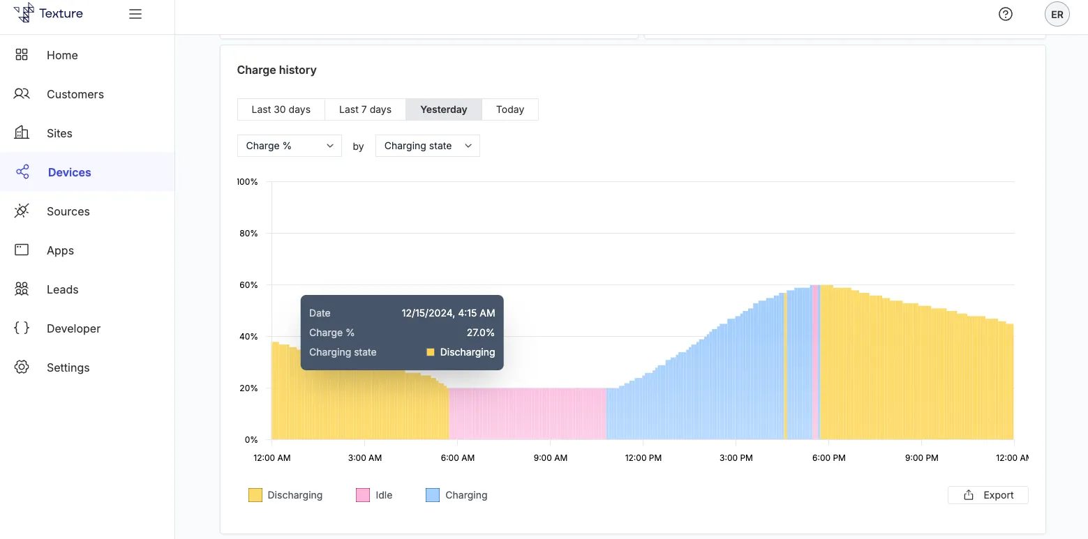
Task: Toggle Charging series in legend
Action: pos(456,495)
